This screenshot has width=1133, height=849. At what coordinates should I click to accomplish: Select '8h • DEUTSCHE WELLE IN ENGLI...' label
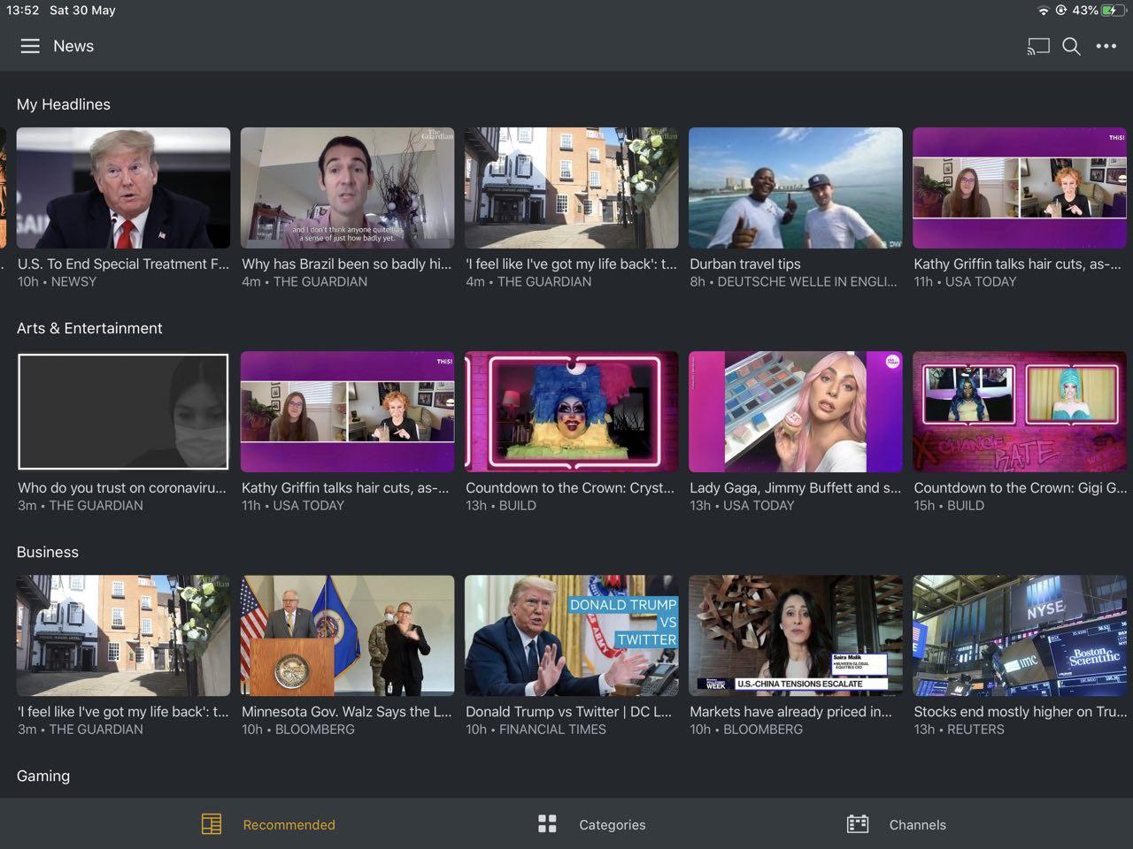(793, 281)
